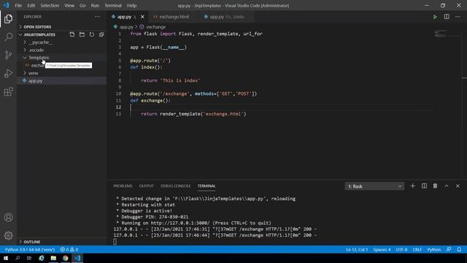Open the Go menu
Screen dimensions: 467x263
[x=82, y=5]
